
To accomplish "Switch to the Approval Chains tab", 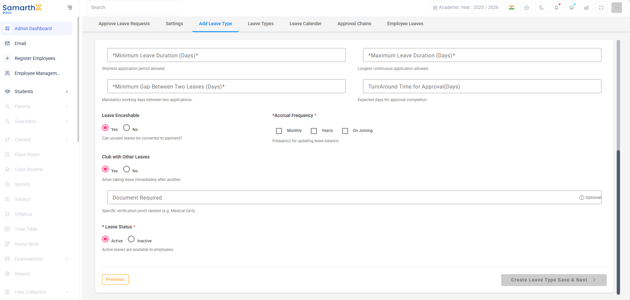I will pyautogui.click(x=354, y=24).
